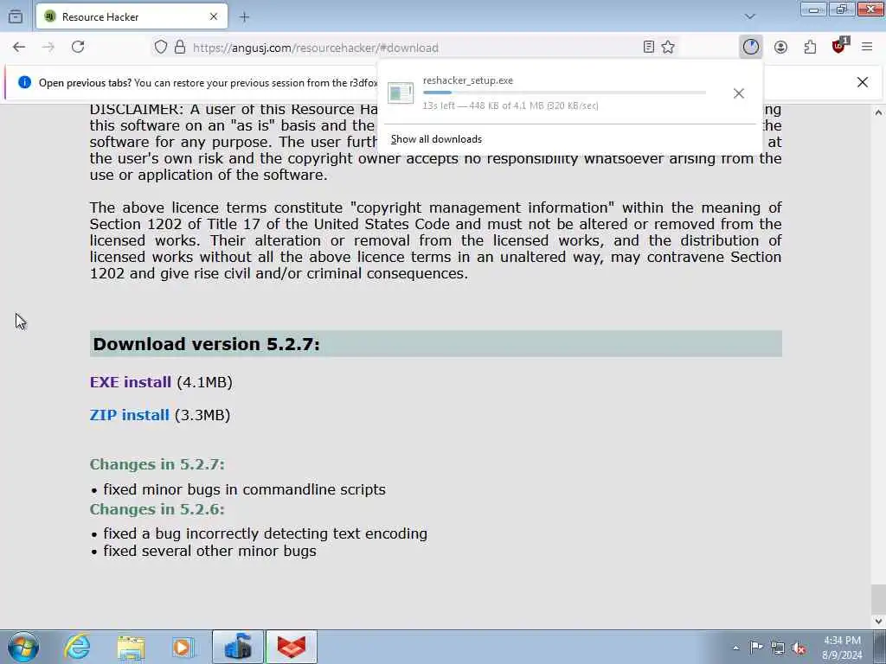
Task: Show hidden tray icons arrow
Action: (x=735, y=648)
